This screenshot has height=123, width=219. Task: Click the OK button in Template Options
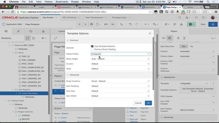tap(148, 103)
